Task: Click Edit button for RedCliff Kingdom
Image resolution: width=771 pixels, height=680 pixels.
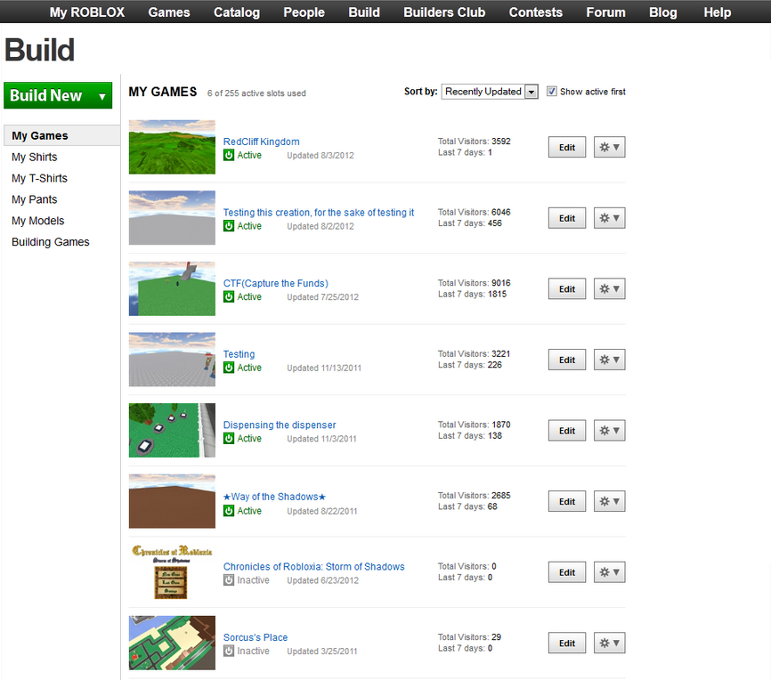Action: (x=567, y=147)
